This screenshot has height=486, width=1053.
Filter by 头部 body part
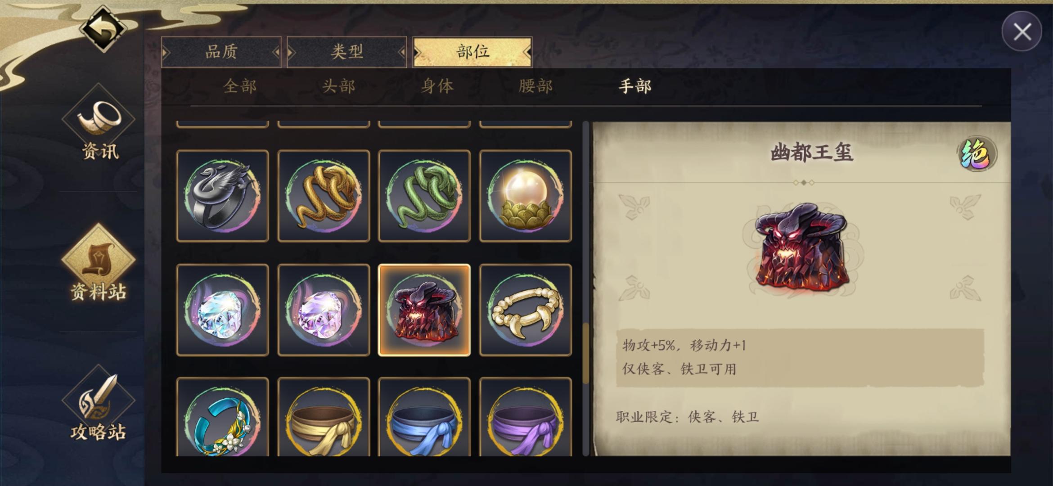(338, 86)
